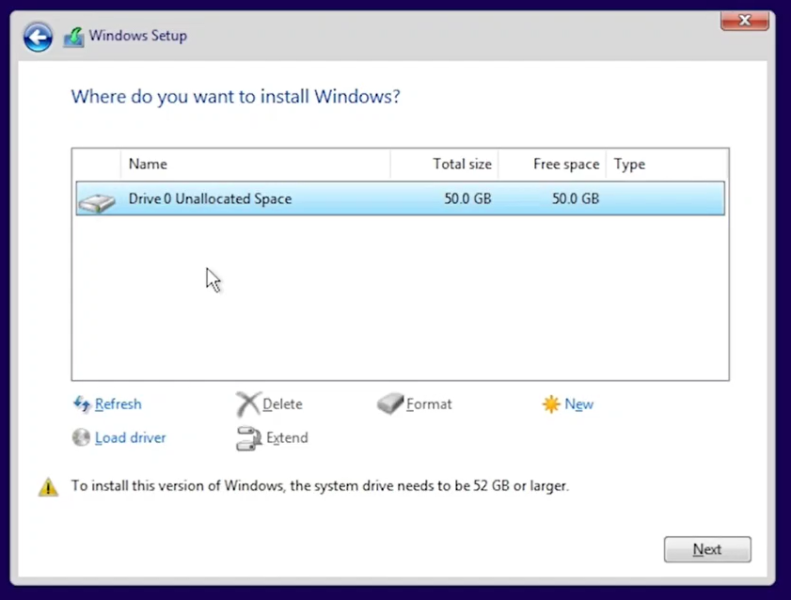Viewport: 791px width, 600px height.
Task: Click the Type column header
Action: [629, 164]
